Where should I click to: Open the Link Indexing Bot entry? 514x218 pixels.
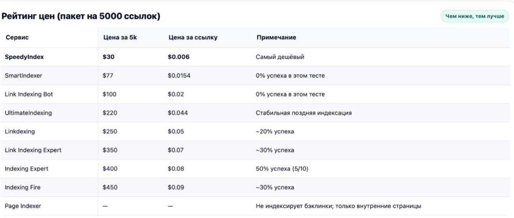pos(29,94)
